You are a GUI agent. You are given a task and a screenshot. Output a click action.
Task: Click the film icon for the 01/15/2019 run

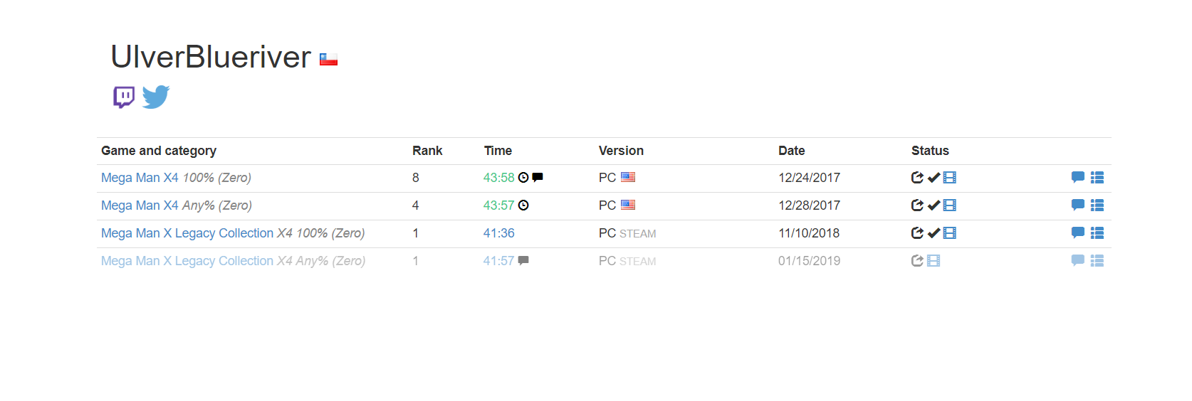tap(934, 261)
